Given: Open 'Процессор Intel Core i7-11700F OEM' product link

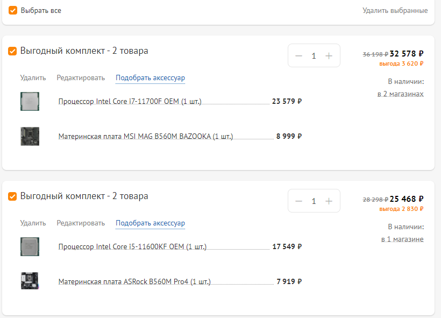Looking at the screenshot, I should 130,102.
